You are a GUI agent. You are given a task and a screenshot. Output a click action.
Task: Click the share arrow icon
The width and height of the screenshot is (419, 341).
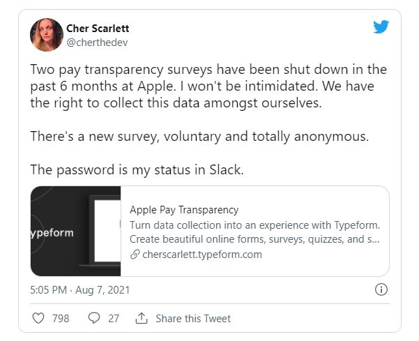(x=142, y=319)
